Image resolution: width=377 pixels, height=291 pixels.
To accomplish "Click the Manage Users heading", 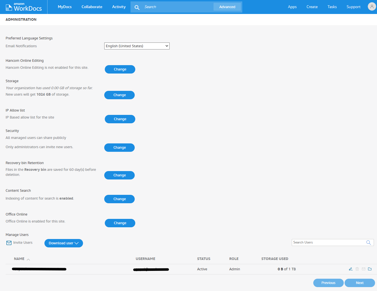I will 17,235.
